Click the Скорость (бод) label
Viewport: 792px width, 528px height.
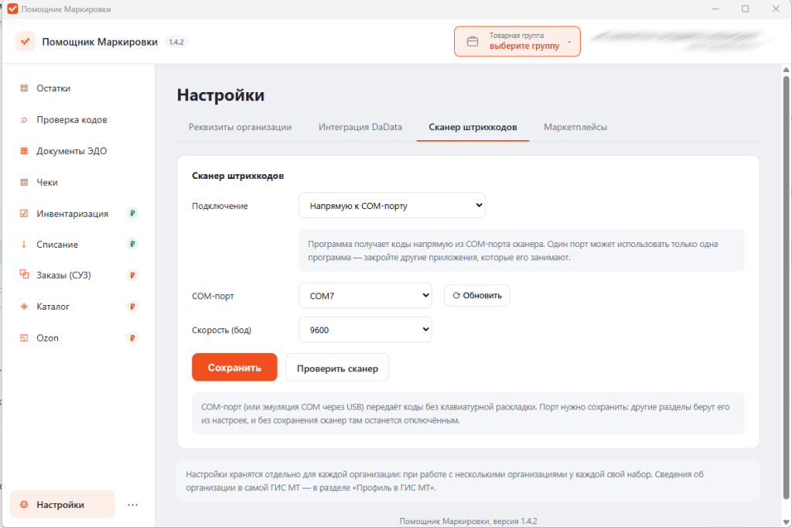[x=221, y=330]
